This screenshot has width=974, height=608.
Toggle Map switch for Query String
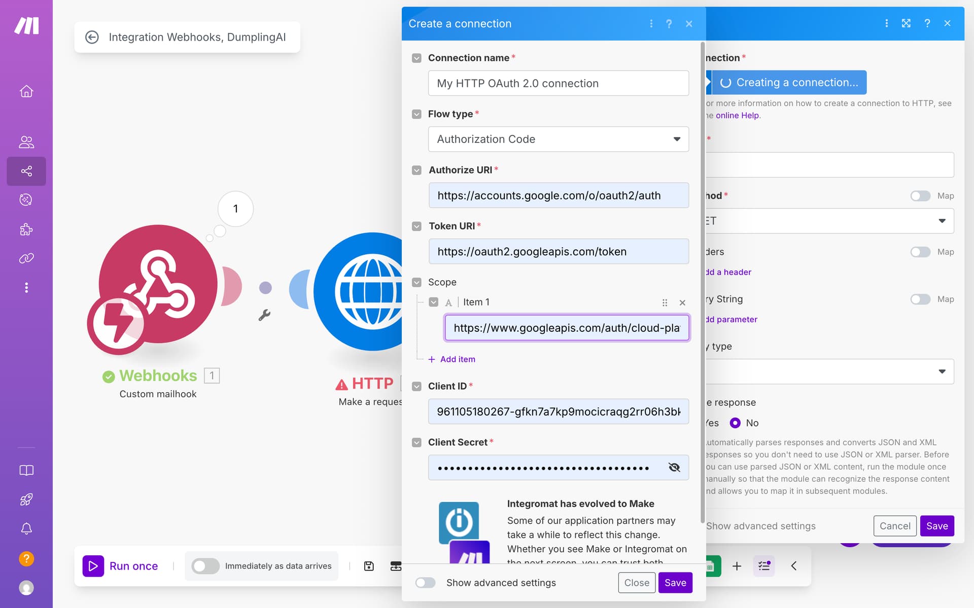(920, 299)
